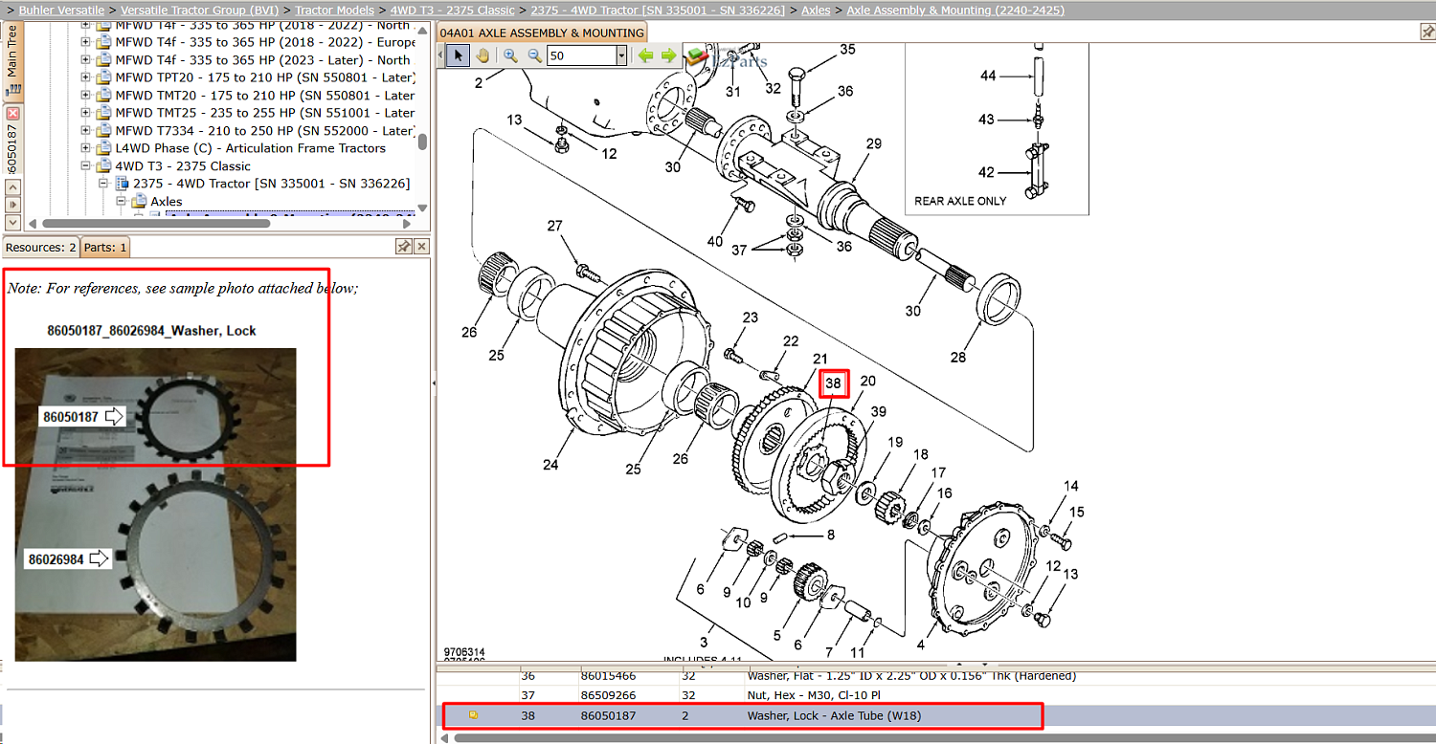Switch to the Resources: 2 tab
This screenshot has height=744, width=1436.
click(40, 247)
